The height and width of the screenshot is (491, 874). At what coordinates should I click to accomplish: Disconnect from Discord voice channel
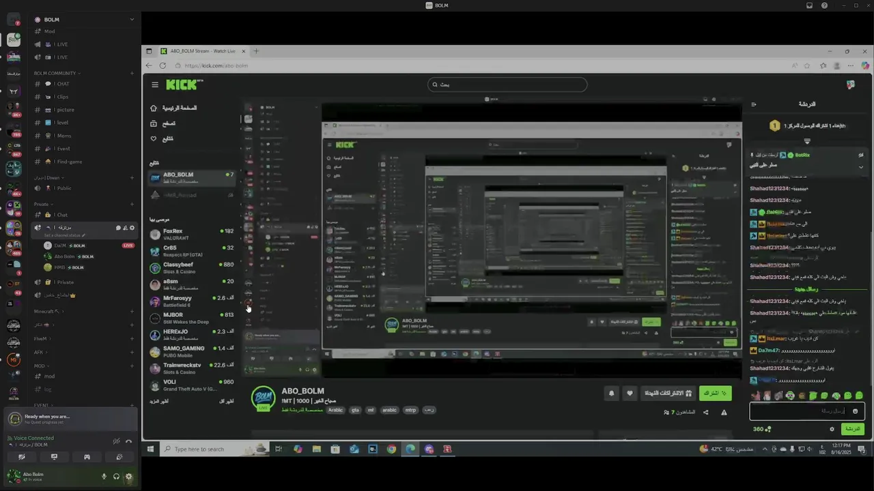click(128, 441)
